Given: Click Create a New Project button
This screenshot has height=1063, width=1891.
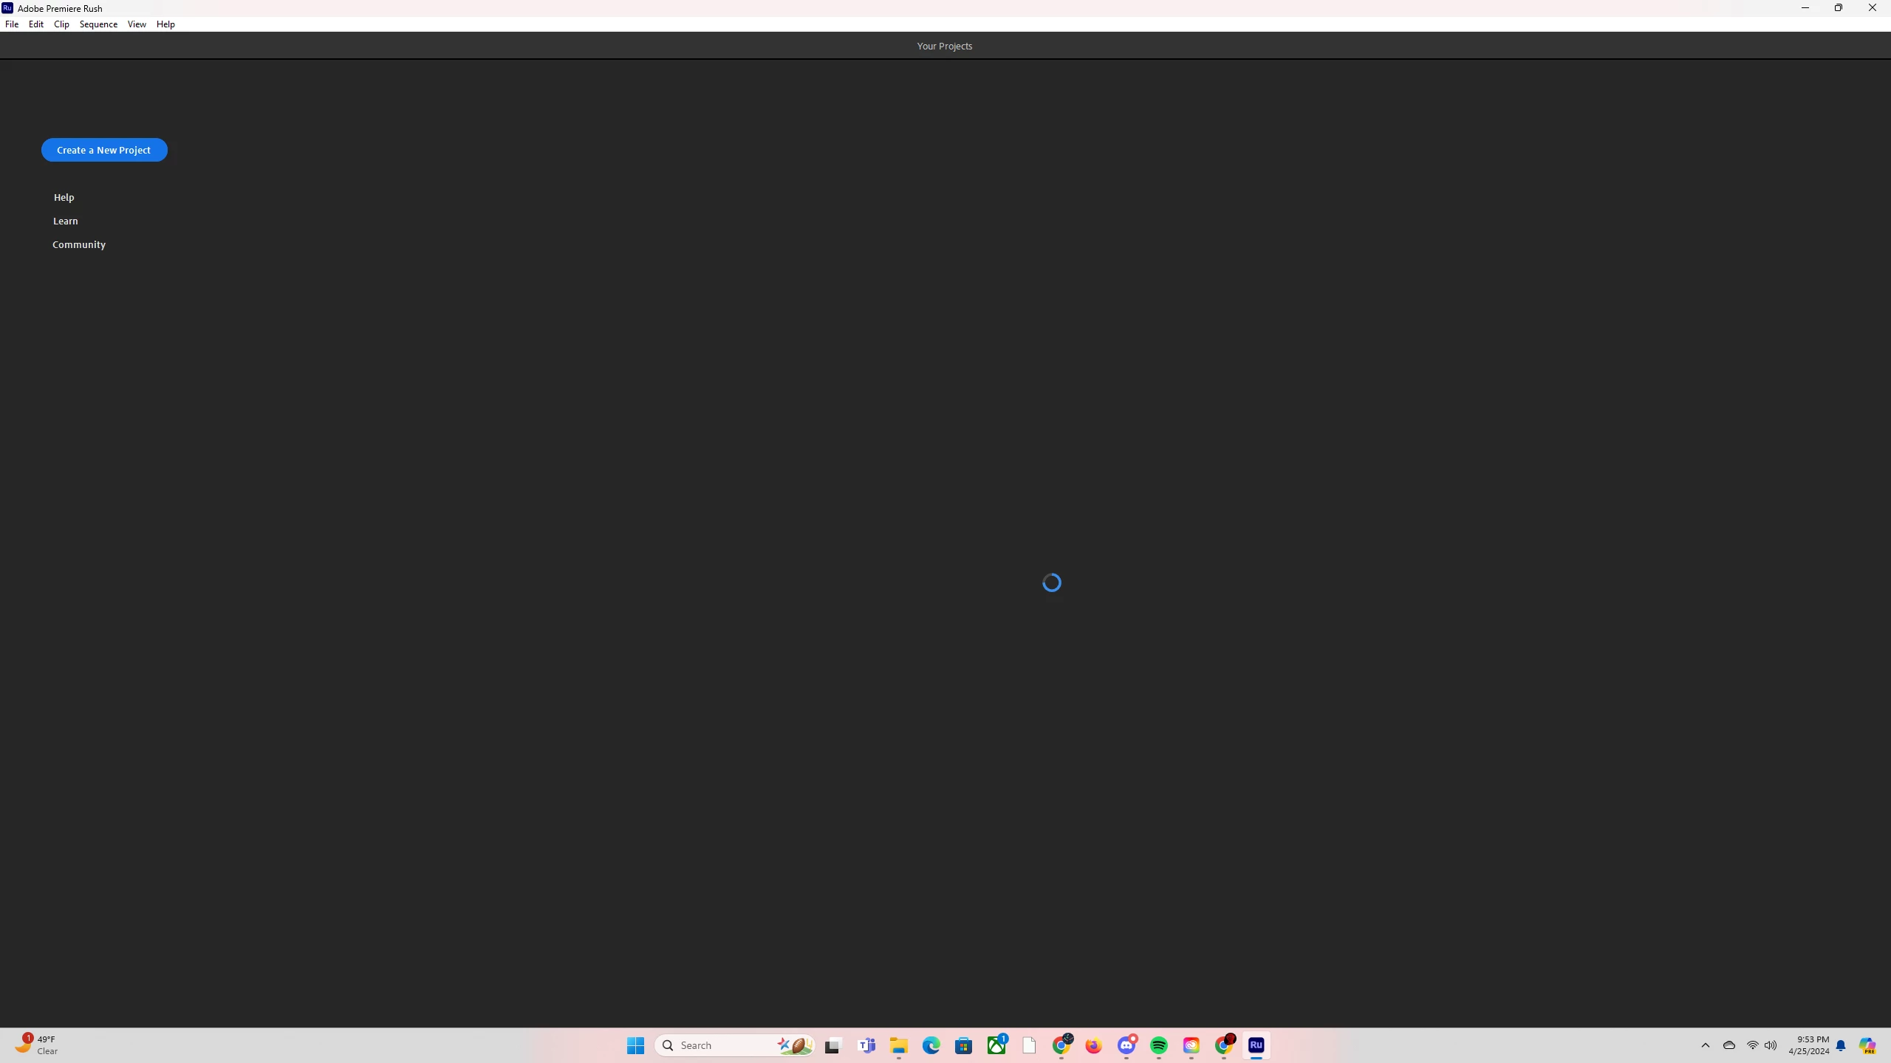Looking at the screenshot, I should click(104, 150).
